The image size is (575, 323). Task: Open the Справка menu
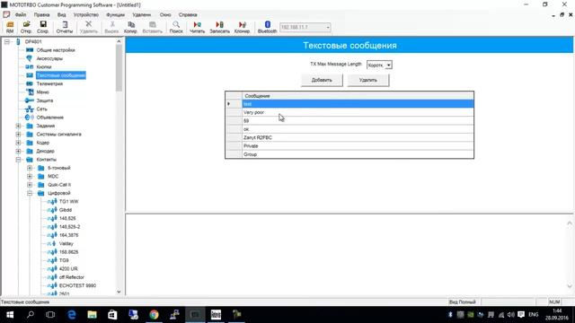pos(188,15)
